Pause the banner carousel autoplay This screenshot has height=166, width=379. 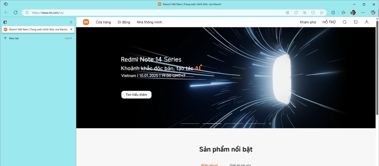point(270,123)
